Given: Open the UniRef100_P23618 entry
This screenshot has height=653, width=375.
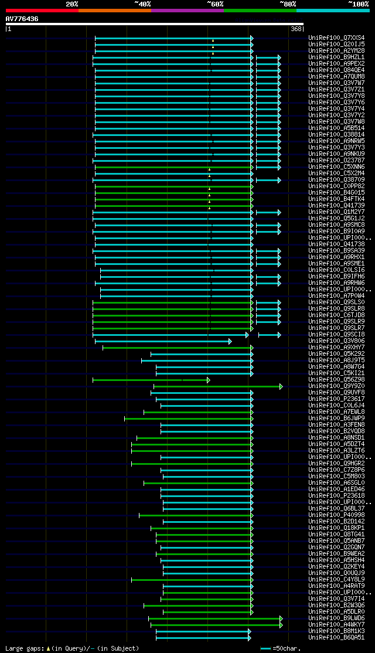Looking at the screenshot, I should pyautogui.click(x=336, y=496).
